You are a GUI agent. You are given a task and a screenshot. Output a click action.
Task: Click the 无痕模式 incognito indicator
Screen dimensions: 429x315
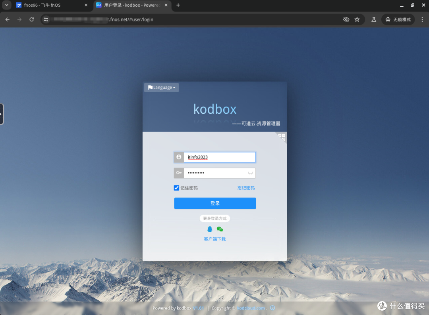click(398, 19)
